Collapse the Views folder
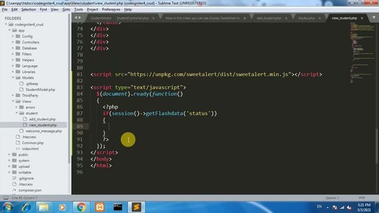 click(13, 101)
